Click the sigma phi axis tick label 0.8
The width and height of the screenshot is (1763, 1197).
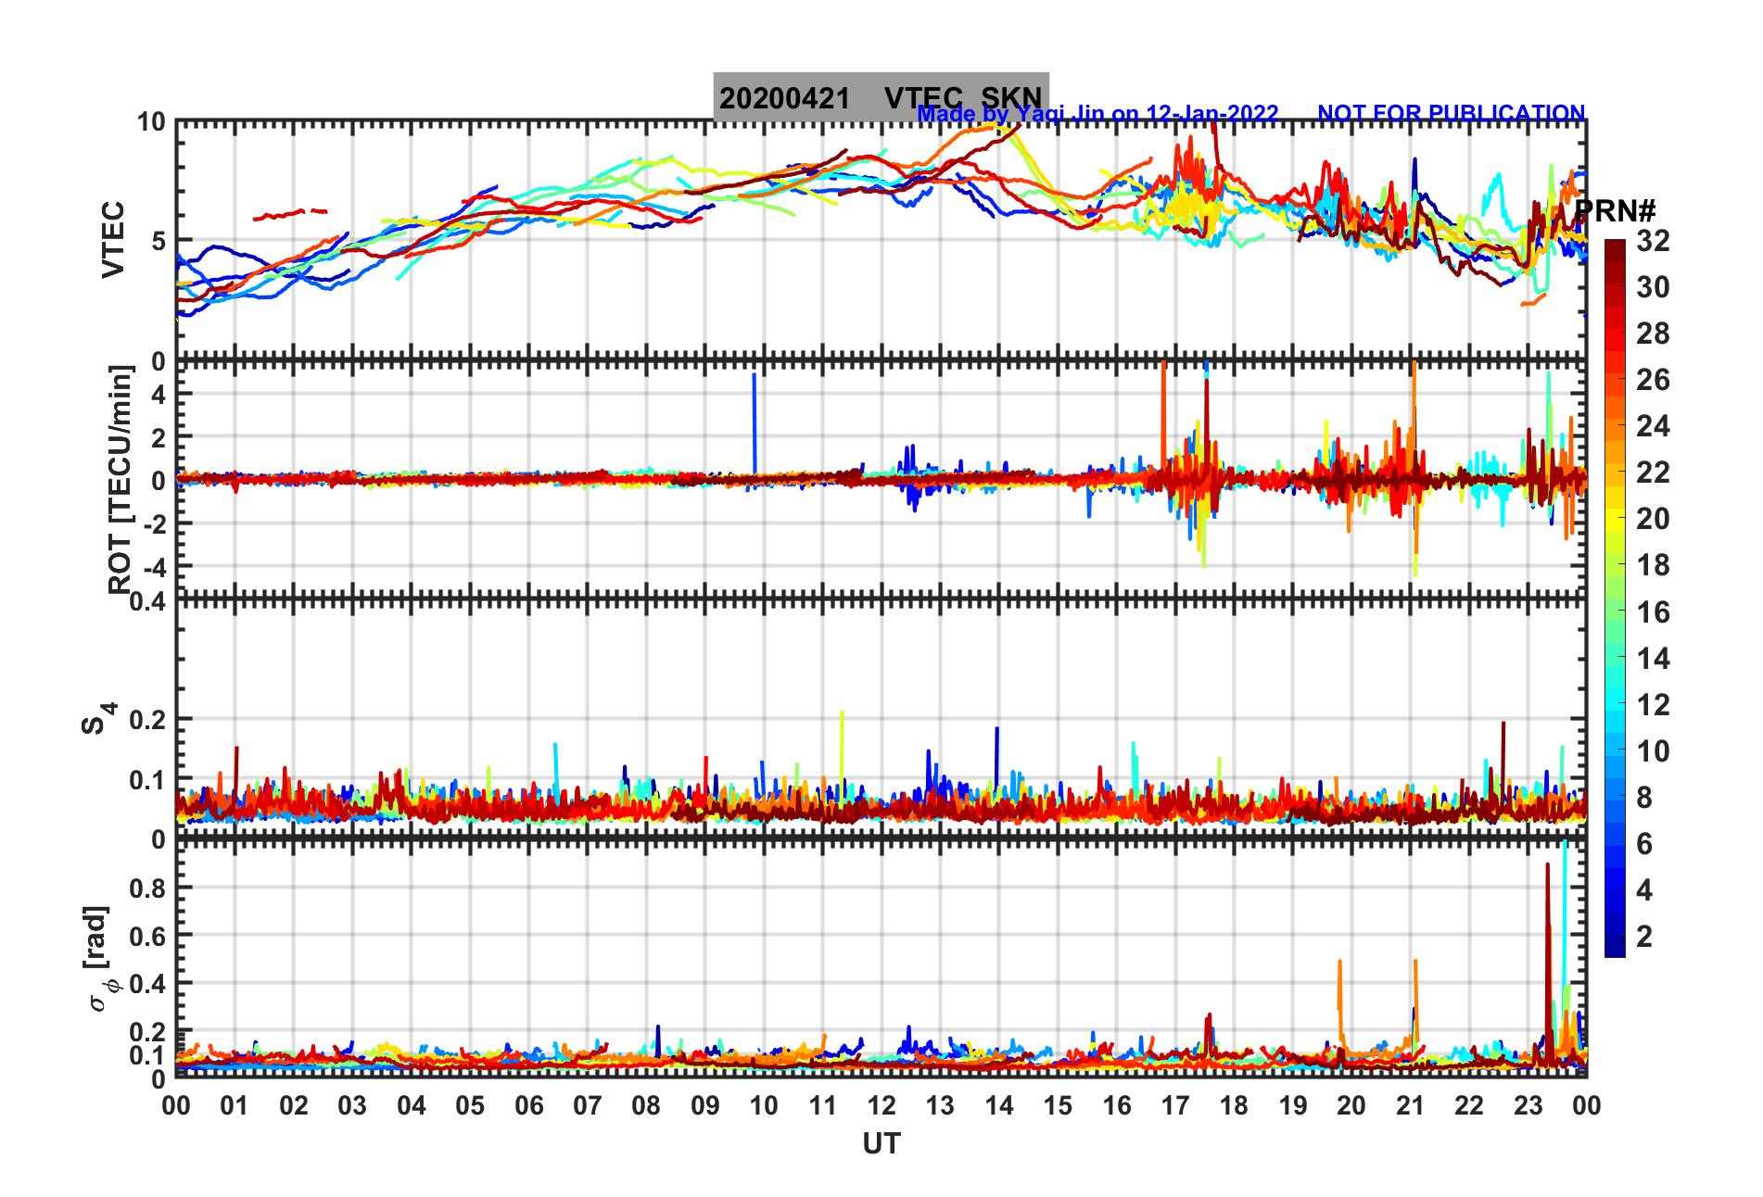147,888
